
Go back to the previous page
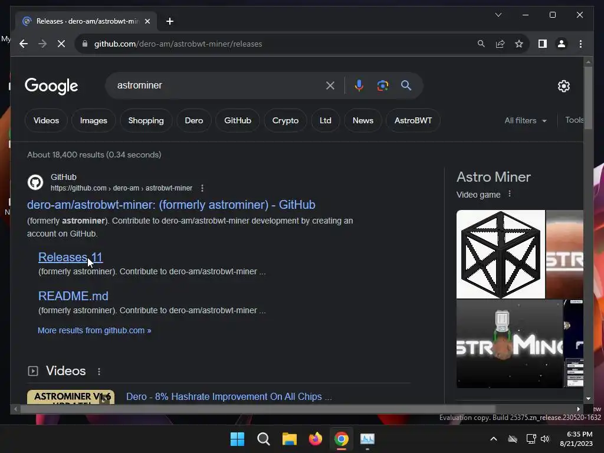click(24, 44)
